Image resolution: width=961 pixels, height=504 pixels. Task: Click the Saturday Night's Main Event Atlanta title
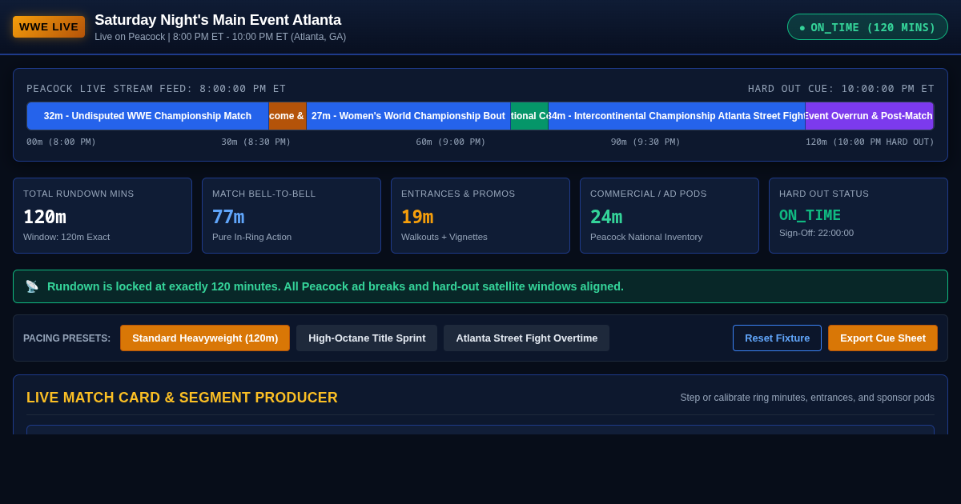pos(218,20)
